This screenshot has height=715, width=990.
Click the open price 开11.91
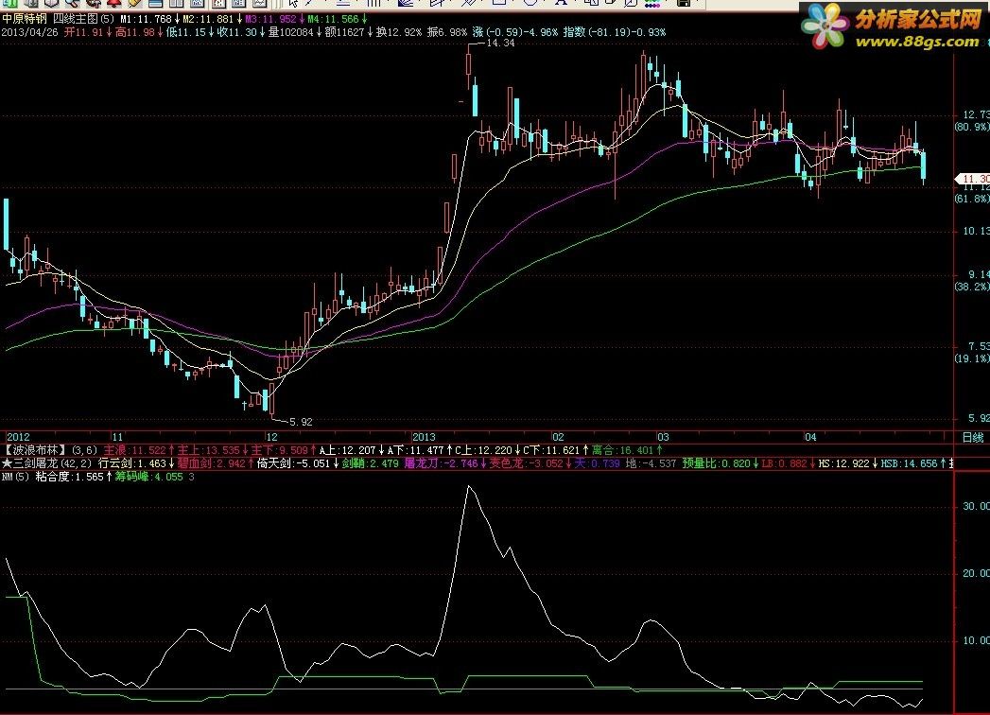83,31
